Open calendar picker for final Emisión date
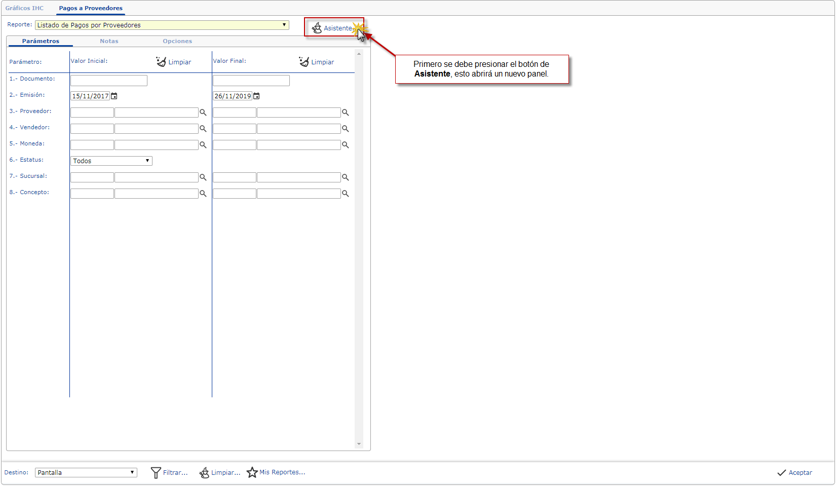 pos(257,96)
